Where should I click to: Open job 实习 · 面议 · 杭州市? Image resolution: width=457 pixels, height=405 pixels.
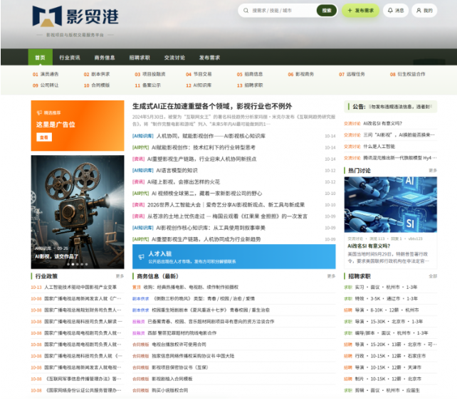click(x=386, y=287)
